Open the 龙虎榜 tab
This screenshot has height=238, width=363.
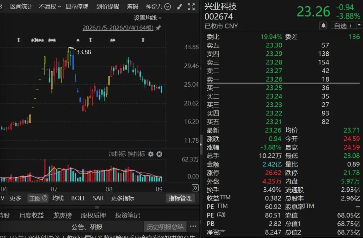coord(63,215)
